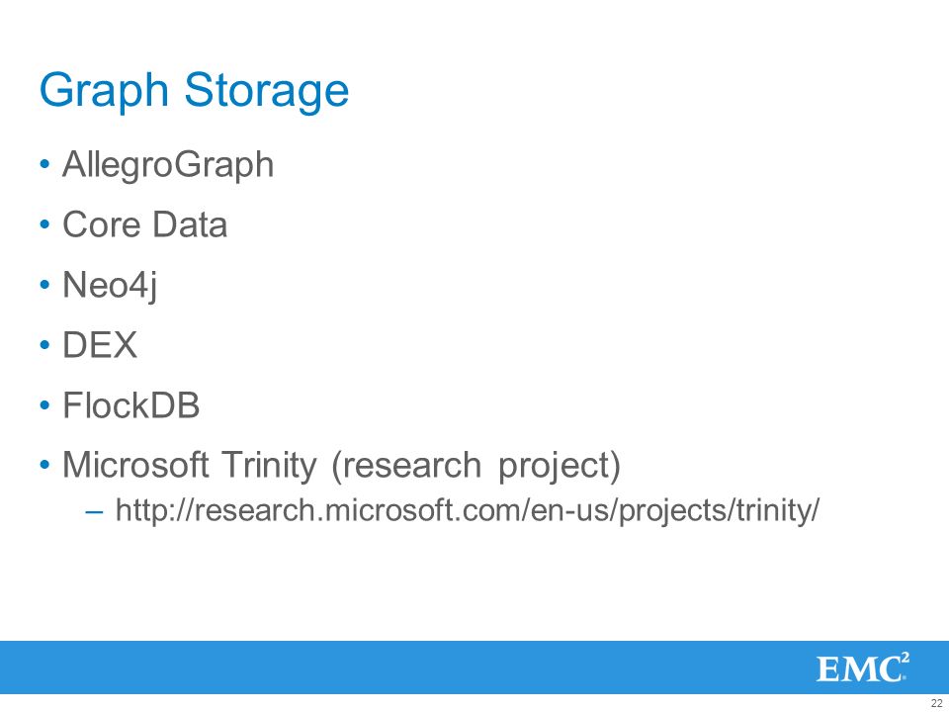Click the blue footer banner
The width and height of the screenshot is (949, 712).
(x=474, y=667)
